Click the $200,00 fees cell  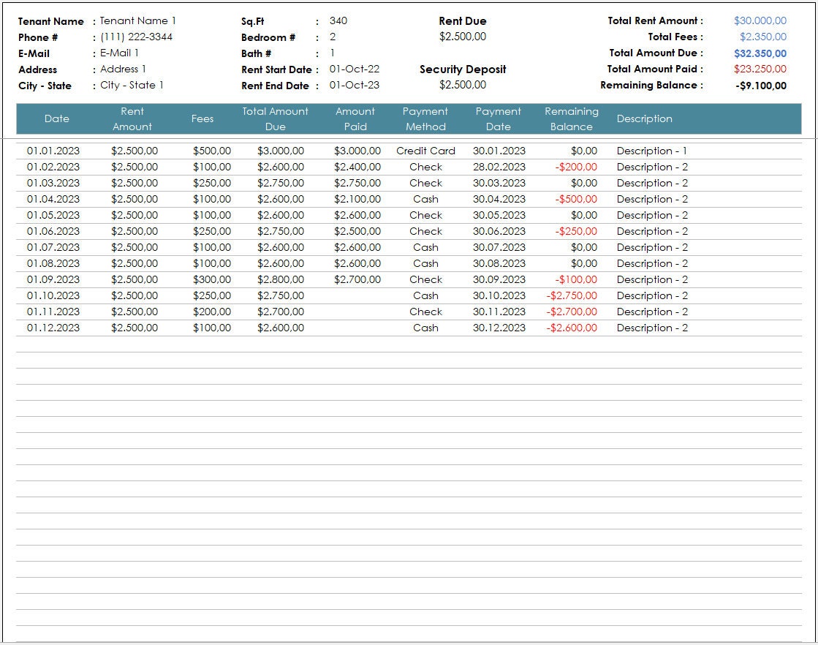212,312
